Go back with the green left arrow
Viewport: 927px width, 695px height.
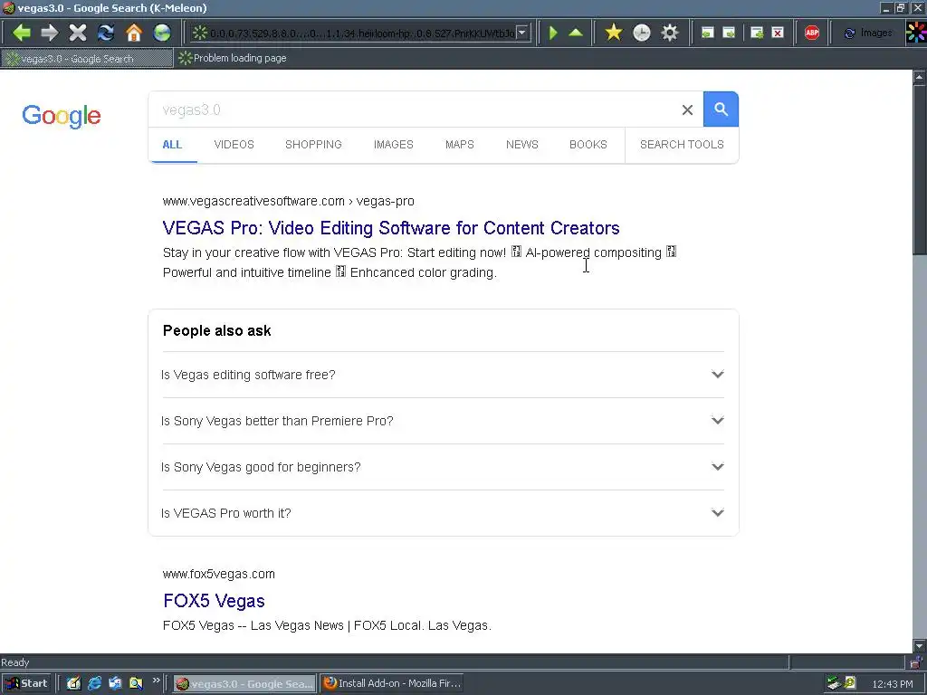click(22, 33)
